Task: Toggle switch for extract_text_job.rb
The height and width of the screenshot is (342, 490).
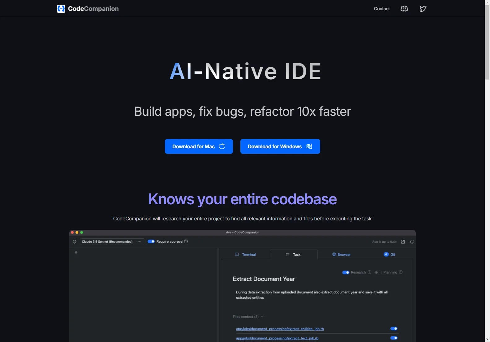Action: tap(394, 338)
